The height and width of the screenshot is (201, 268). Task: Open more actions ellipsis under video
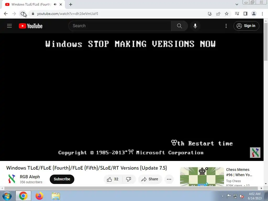169,179
